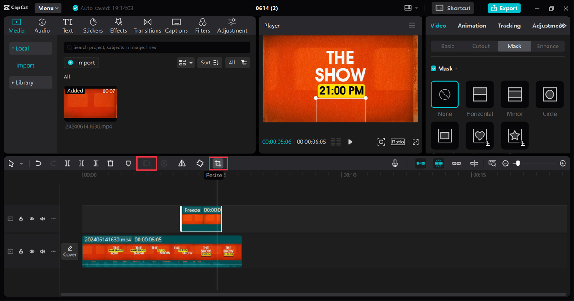Image resolution: width=574 pixels, height=301 pixels.
Task: Add a marker with the shield icon
Action: 128,163
